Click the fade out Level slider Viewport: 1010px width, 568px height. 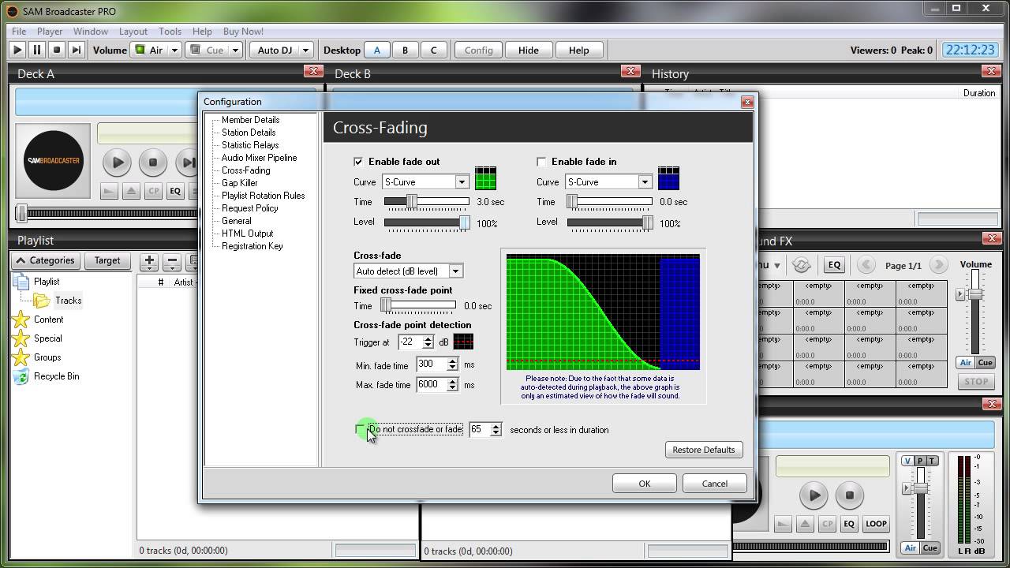(x=427, y=223)
